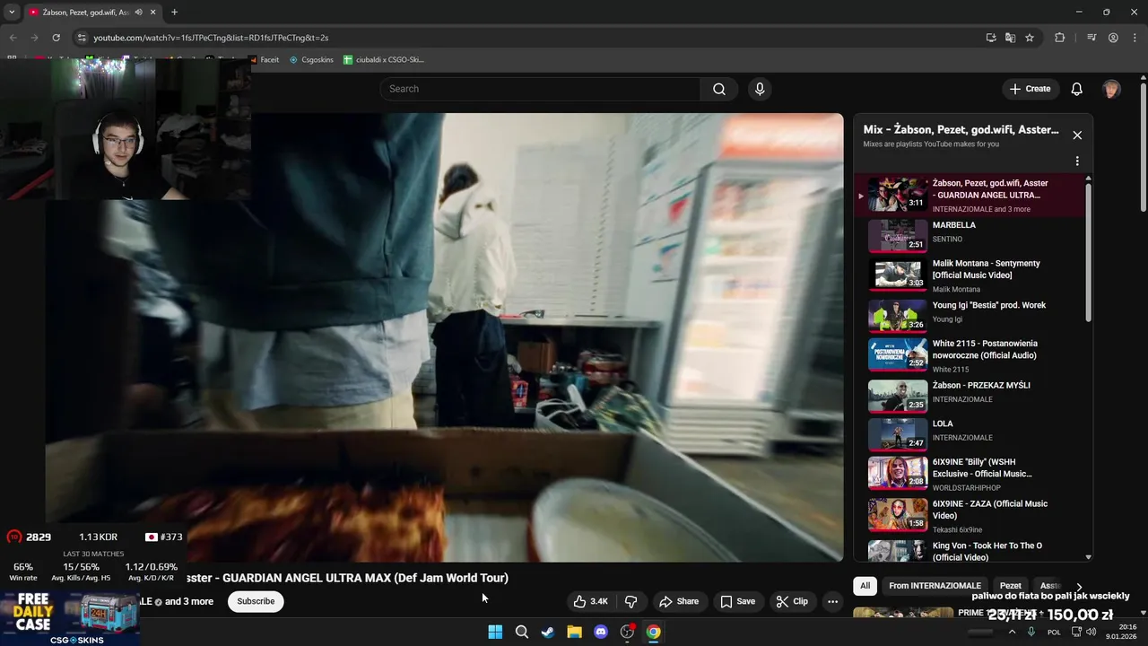Close the Mix playlist panel
1148x646 pixels.
pos(1077,135)
